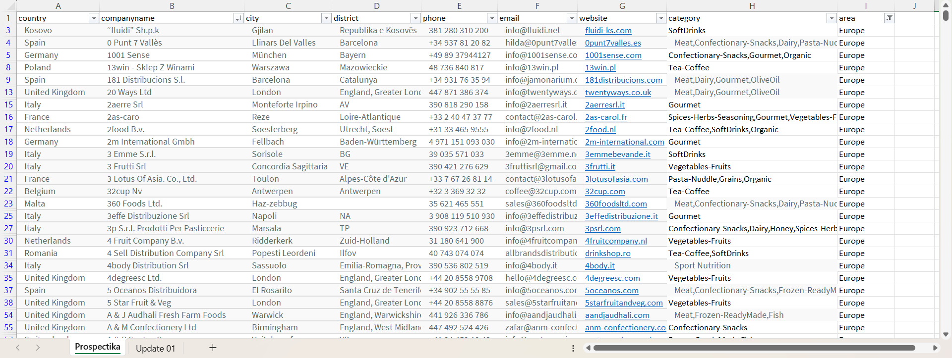Open the phone column filter dropdown
This screenshot has width=952, height=358.
click(492, 18)
